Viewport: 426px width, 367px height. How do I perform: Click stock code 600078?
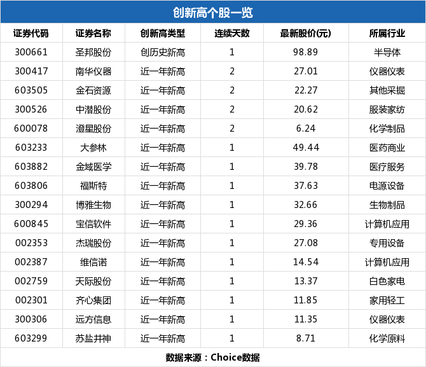pos(31,128)
